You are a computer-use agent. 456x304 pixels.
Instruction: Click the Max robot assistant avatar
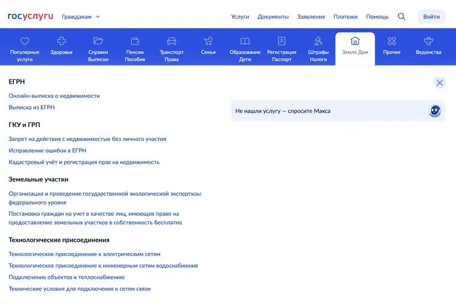[x=434, y=111]
